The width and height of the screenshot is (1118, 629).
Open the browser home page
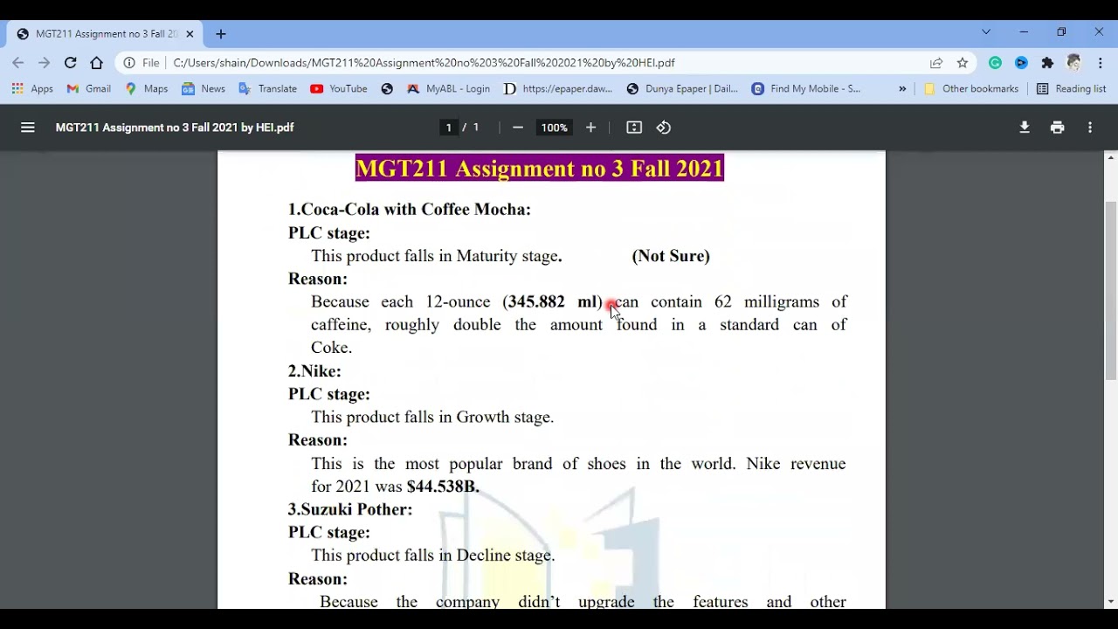point(97,63)
